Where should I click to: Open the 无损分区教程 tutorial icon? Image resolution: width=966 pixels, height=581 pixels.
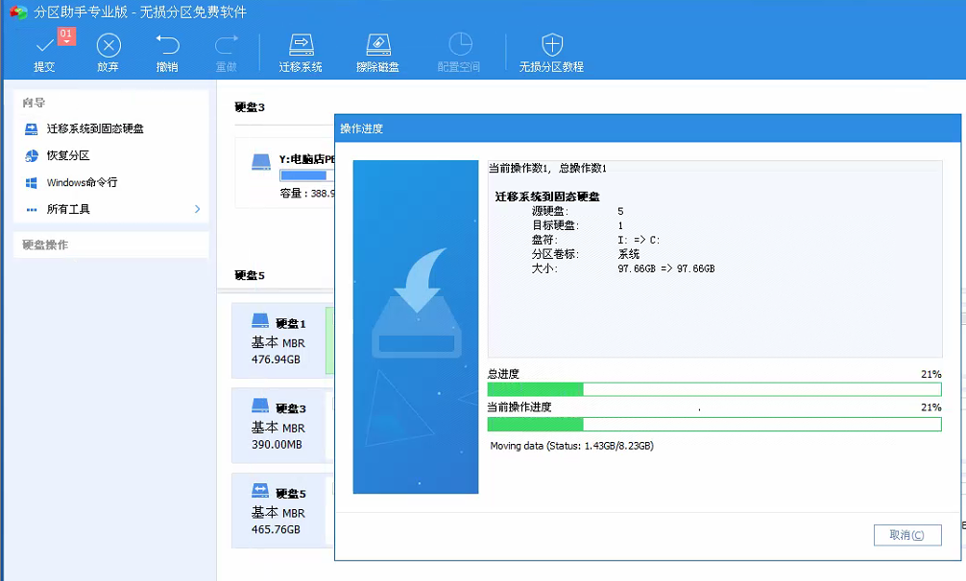coord(551,45)
